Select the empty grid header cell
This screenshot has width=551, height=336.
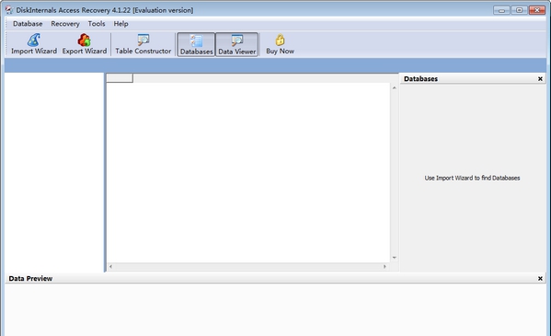(x=120, y=77)
